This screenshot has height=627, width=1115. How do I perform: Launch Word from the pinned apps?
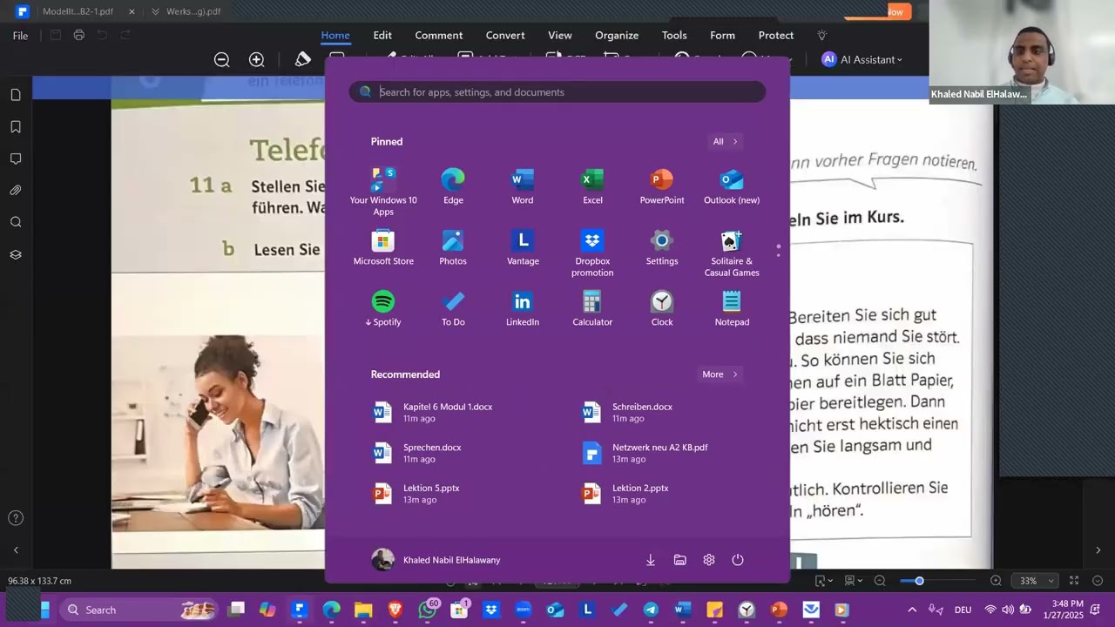(x=523, y=186)
